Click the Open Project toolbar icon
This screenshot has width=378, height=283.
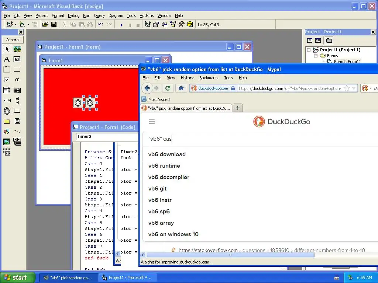click(x=45, y=24)
